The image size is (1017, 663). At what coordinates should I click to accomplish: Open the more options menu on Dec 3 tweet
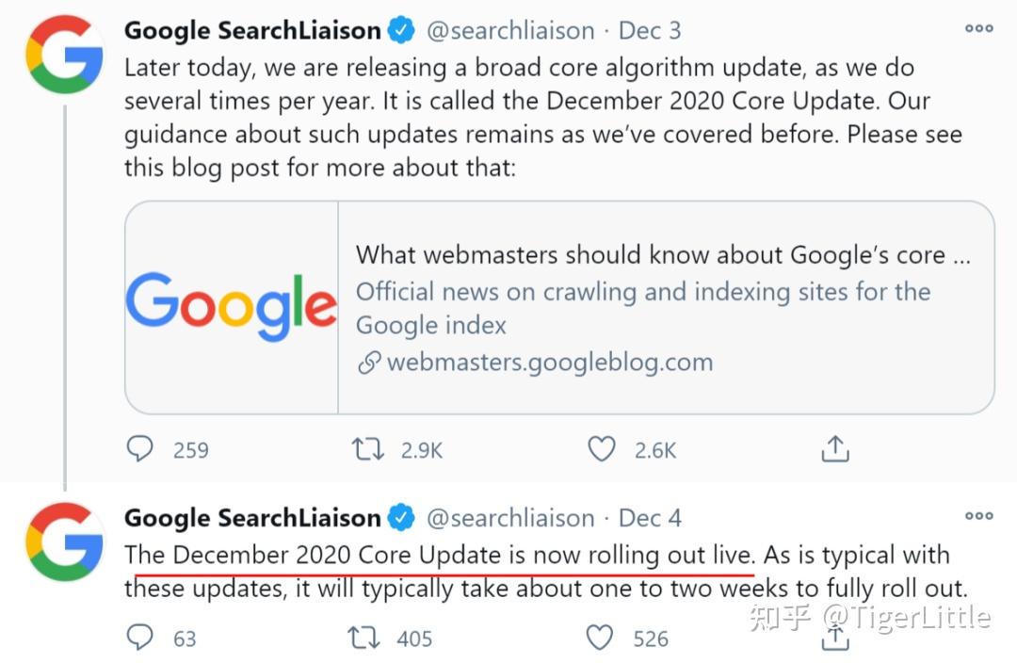coord(978,29)
